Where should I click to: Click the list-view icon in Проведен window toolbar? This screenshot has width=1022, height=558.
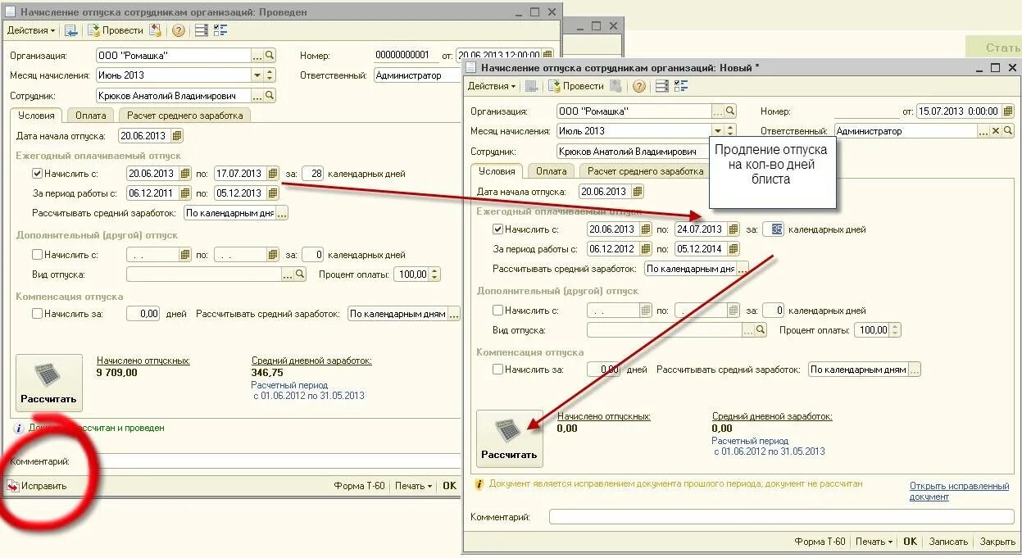202,30
